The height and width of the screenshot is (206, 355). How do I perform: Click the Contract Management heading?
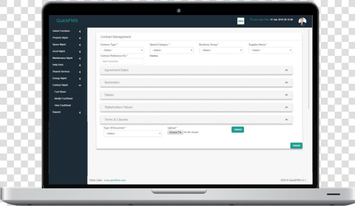[115, 37]
